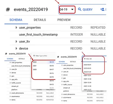Click stream_id in the year-list view
Viewport: 113px width, 104px height.
pos(15,86)
